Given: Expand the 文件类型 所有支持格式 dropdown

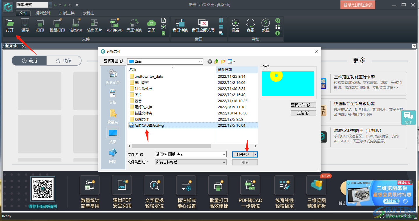Looking at the screenshot, I should (224, 162).
